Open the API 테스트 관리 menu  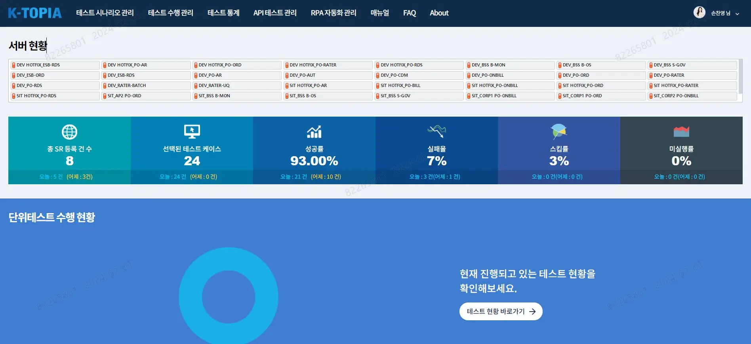click(x=275, y=13)
